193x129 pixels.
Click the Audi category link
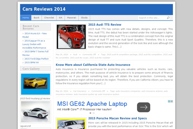tap(75, 55)
